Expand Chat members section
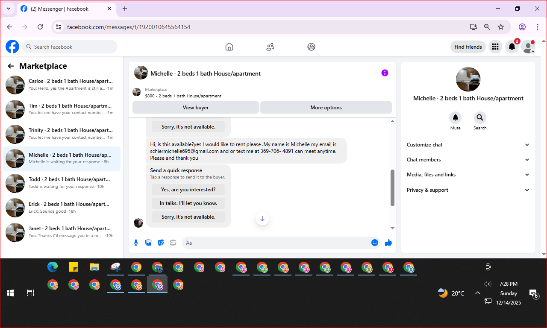The width and height of the screenshot is (547, 328). (468, 160)
